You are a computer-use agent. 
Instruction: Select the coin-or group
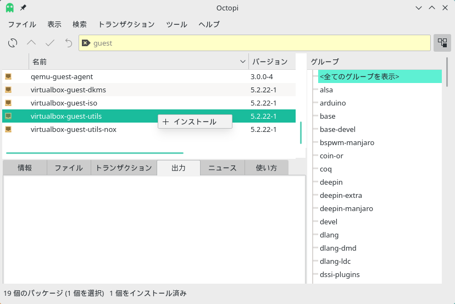coord(331,156)
